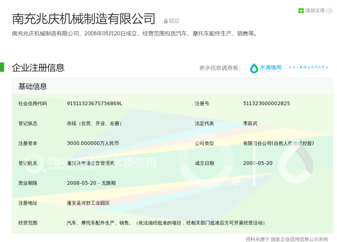337x242 pixels.
Task: Click the question mark help icon
Action: (x=329, y=11)
